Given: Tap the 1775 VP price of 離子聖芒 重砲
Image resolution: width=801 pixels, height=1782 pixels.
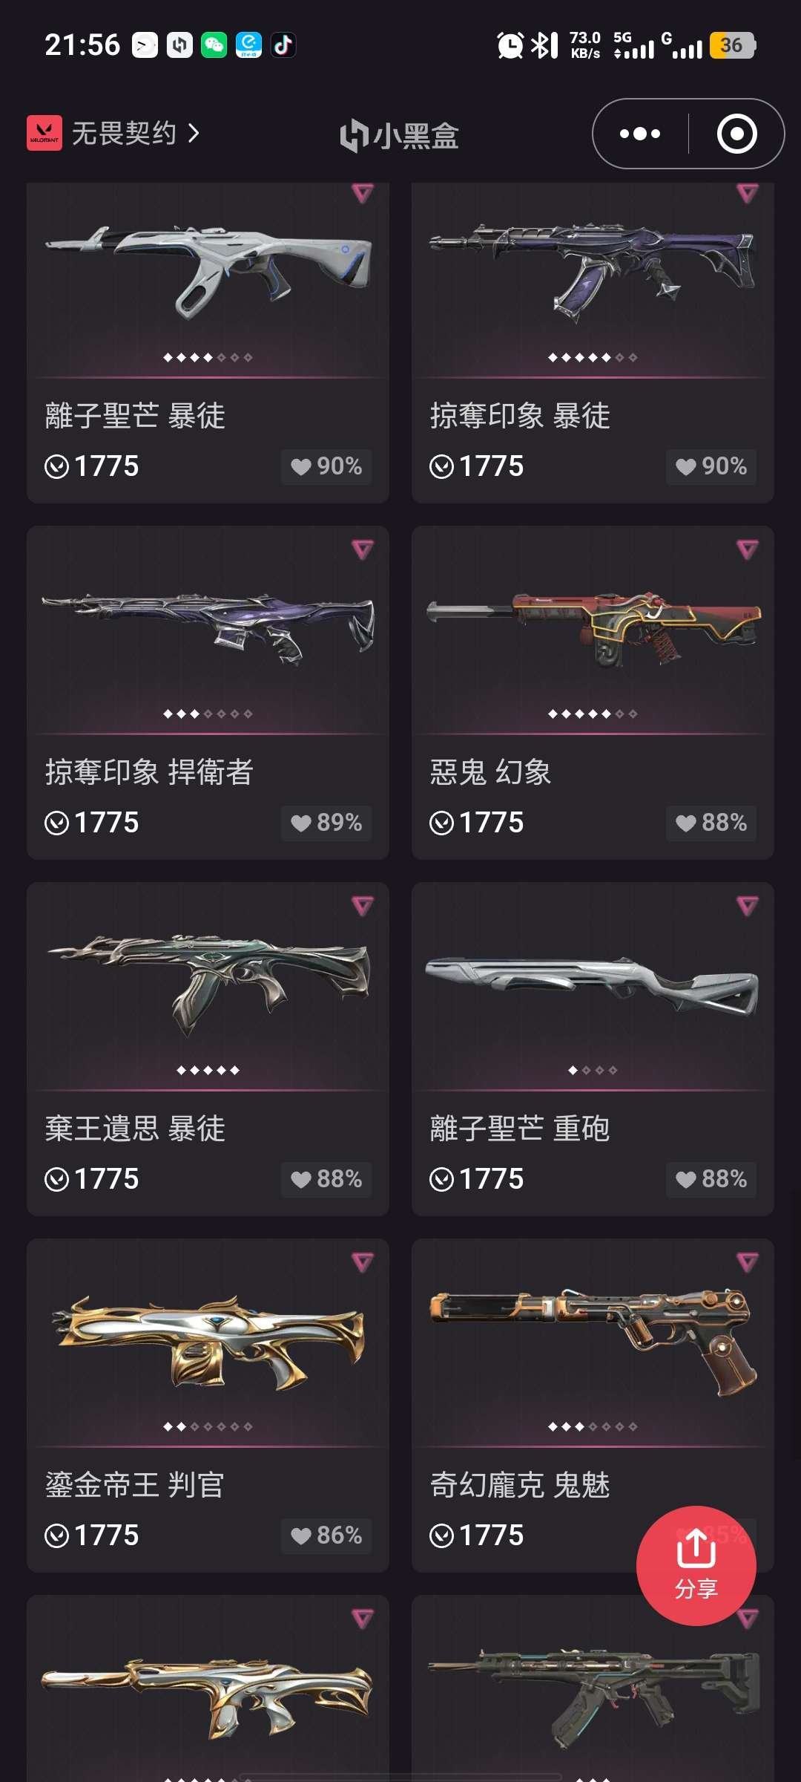Looking at the screenshot, I should 477,1179.
